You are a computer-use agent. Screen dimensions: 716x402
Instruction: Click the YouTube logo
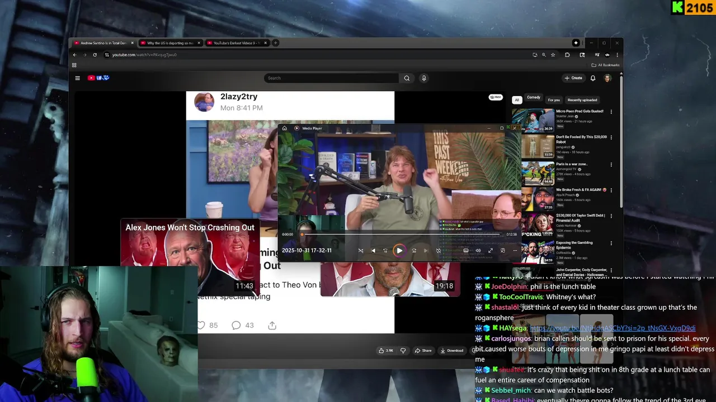98,78
